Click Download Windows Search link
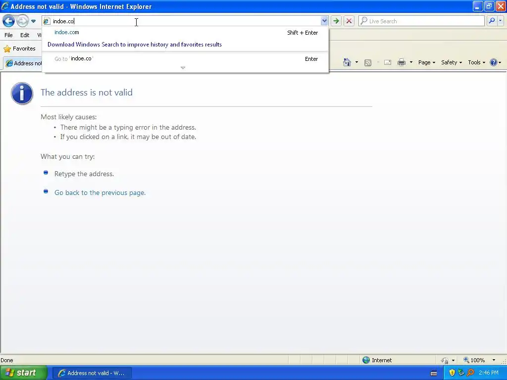This screenshot has height=380, width=507. pyautogui.click(x=135, y=45)
